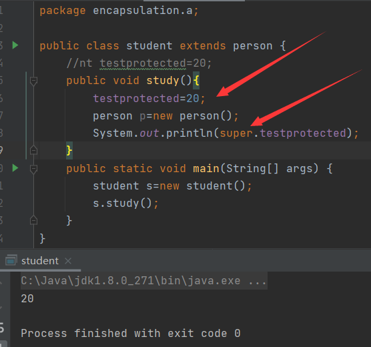Collapse fold marker at study() closing brace
The width and height of the screenshot is (371, 347).
point(33,150)
